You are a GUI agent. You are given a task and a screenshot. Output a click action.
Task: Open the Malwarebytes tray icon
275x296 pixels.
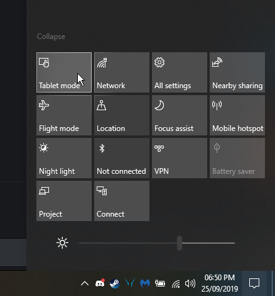pyautogui.click(x=145, y=283)
